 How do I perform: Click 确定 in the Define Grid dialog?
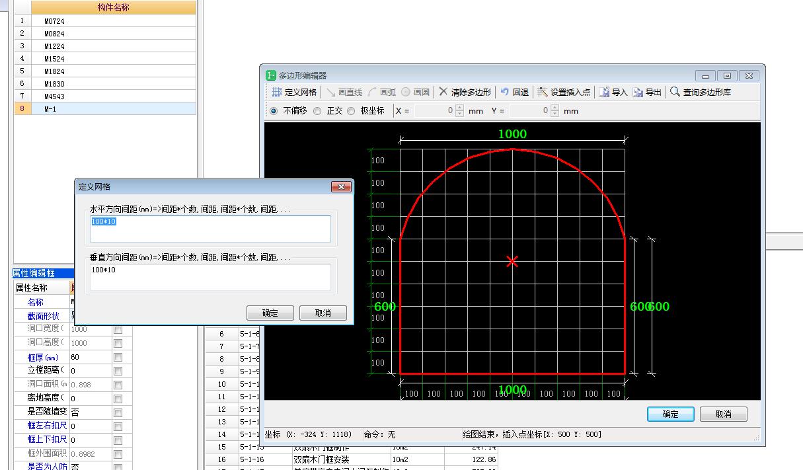coord(270,313)
